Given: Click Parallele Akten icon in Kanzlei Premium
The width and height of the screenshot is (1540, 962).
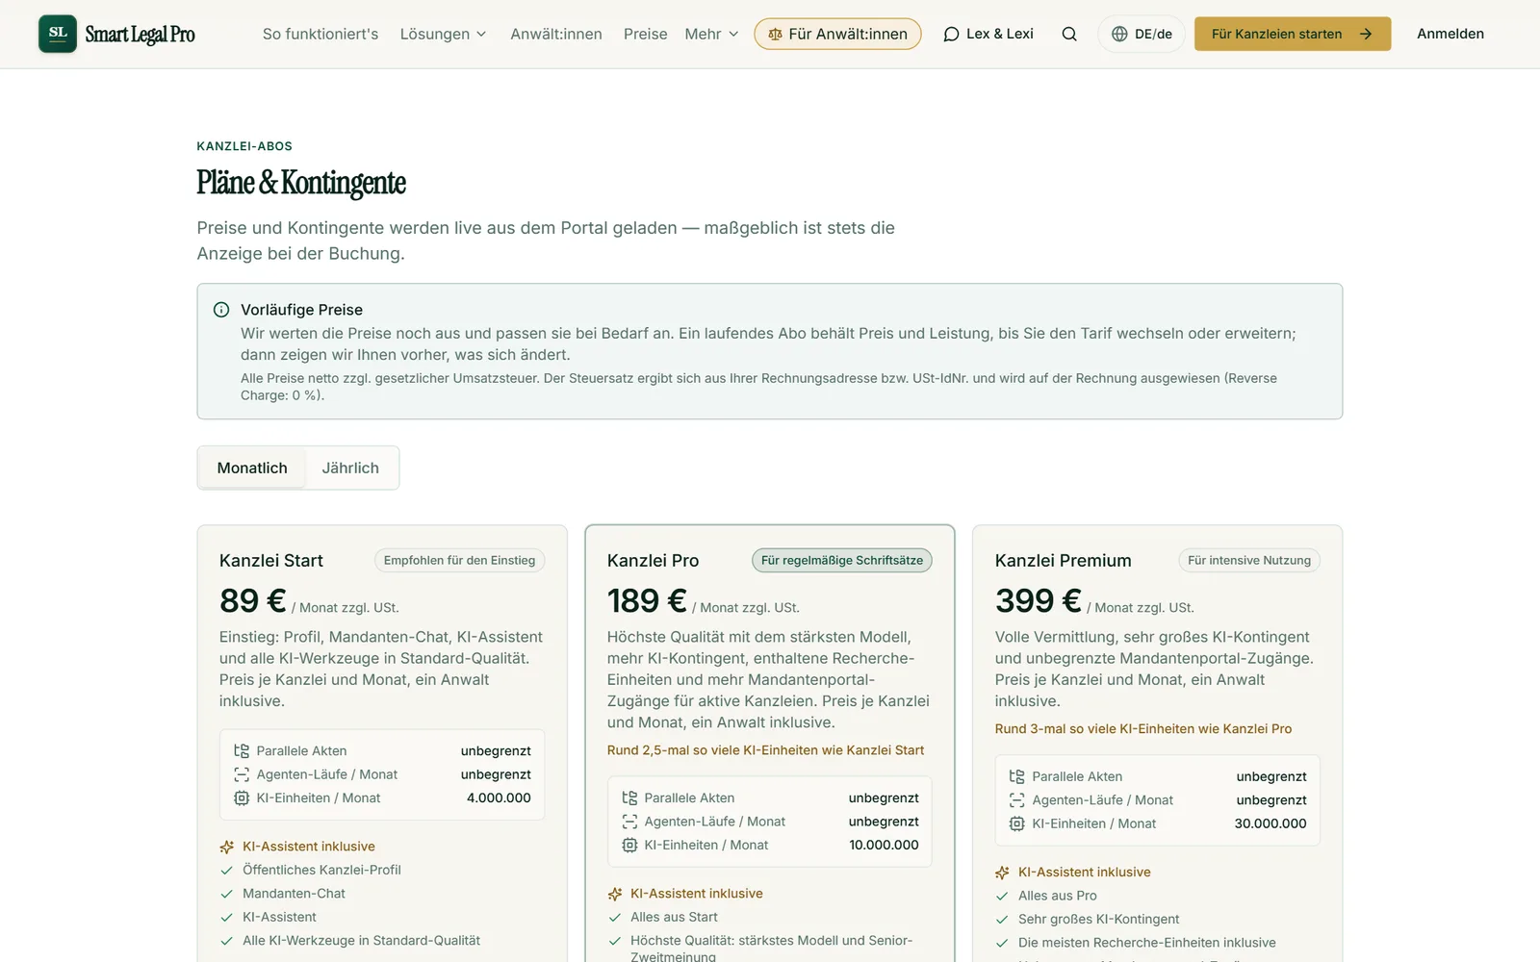Looking at the screenshot, I should pyautogui.click(x=1017, y=776).
